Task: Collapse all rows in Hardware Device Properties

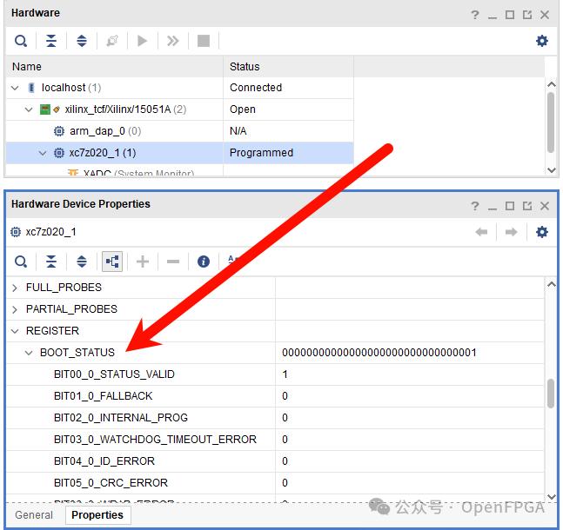Action: pyautogui.click(x=51, y=262)
